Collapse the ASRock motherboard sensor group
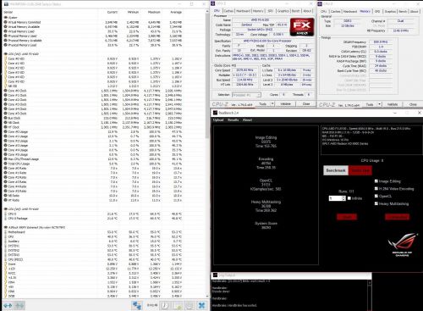 [6, 227]
